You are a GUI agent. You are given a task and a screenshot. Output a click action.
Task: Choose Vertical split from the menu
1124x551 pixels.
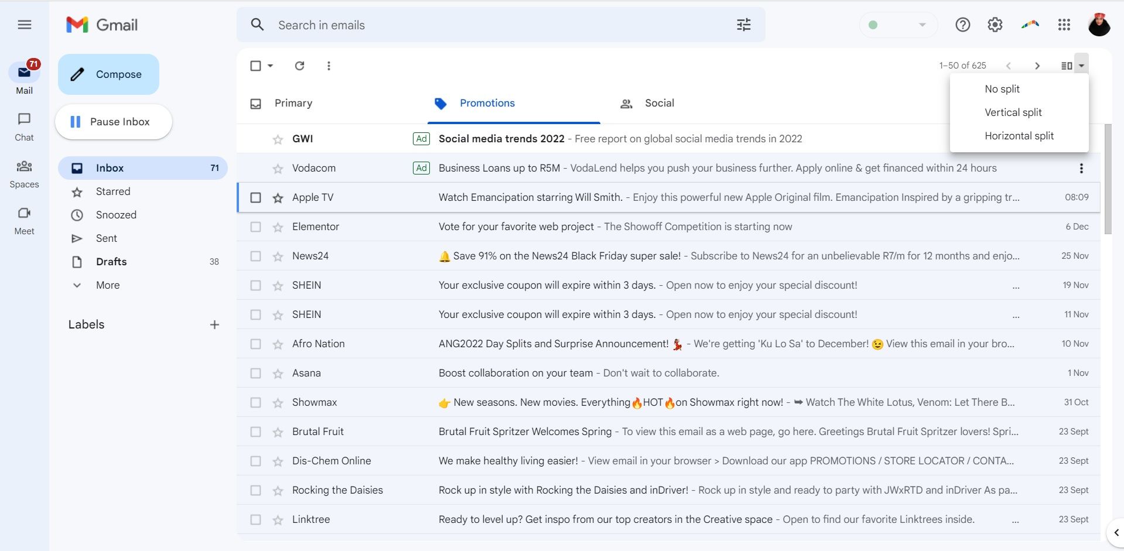point(1013,112)
